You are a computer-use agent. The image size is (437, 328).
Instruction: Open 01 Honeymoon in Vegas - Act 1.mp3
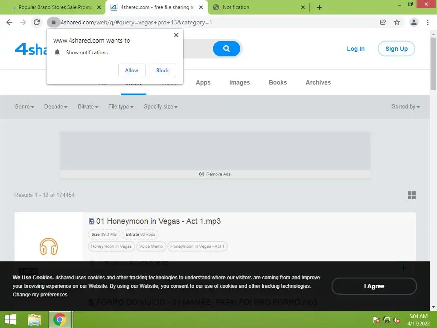click(x=158, y=221)
